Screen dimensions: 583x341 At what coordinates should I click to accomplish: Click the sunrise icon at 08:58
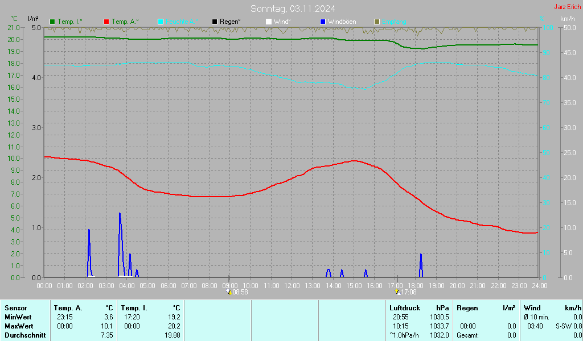pos(229,292)
